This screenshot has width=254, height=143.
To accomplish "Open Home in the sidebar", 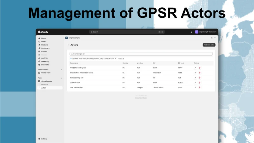I will [x=43, y=38].
